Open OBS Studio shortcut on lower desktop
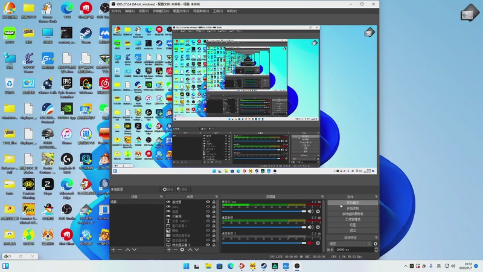The width and height of the screenshot is (483, 272). pos(66,212)
